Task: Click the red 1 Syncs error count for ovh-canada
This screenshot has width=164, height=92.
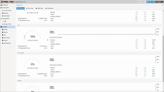Action: [x=136, y=74]
